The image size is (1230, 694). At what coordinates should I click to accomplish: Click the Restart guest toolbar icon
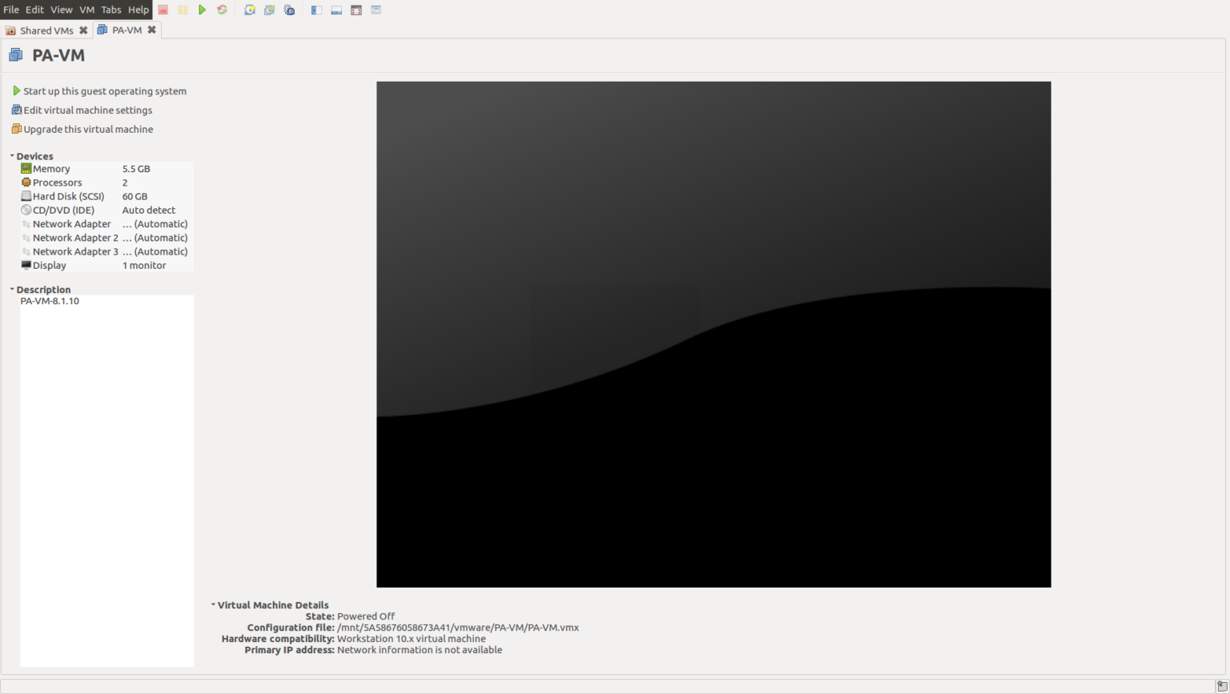222,10
